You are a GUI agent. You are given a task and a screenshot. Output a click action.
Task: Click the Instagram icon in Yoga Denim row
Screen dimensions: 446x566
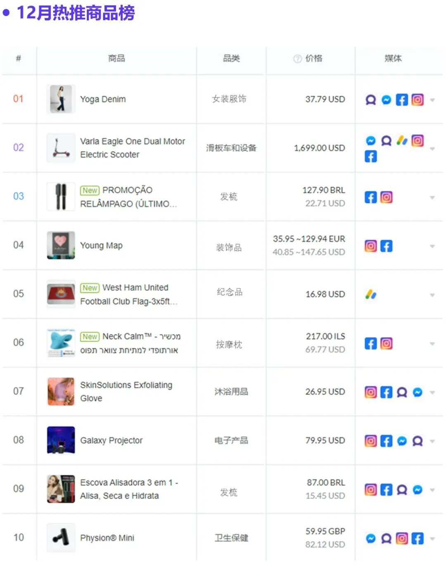click(x=418, y=100)
